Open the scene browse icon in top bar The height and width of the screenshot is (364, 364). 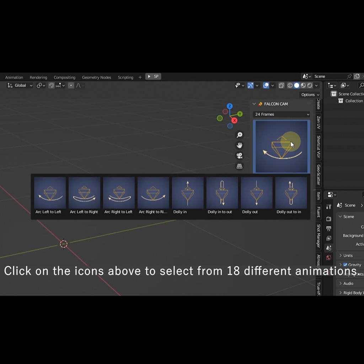(x=306, y=76)
